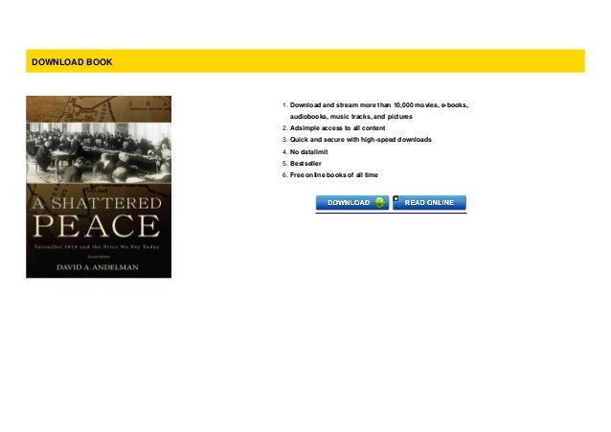Click the small plus icon beside READ ONLINE

(396, 198)
